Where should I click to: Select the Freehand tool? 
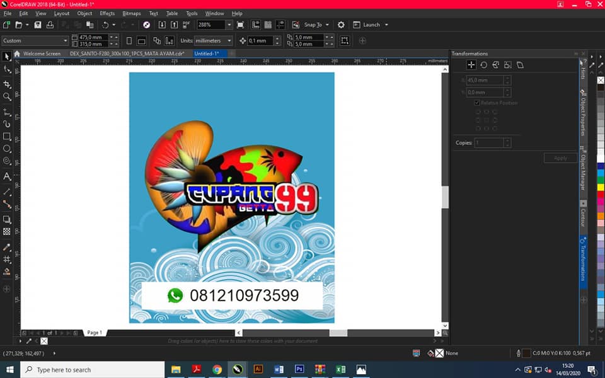click(x=6, y=112)
